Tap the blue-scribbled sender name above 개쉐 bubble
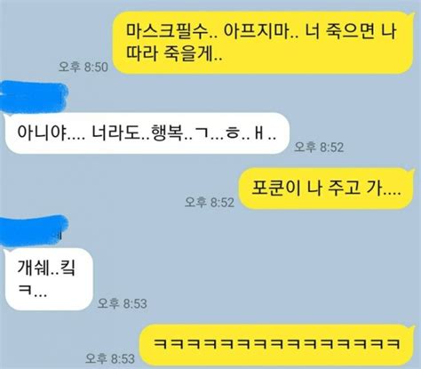Screen dimensions: 421x369 pos(33,231)
